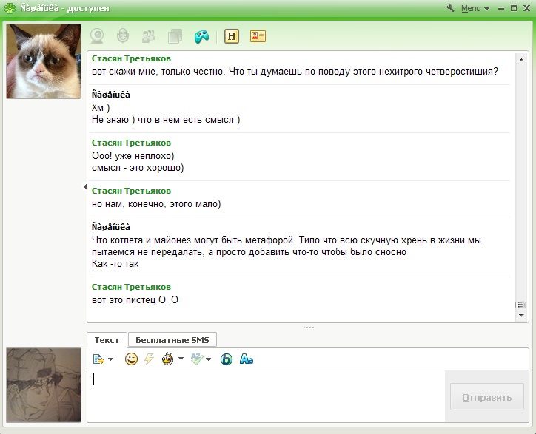Viewport: 536px width, 434px height.
Task: Click the file transfer windows icon
Action: coord(175,36)
